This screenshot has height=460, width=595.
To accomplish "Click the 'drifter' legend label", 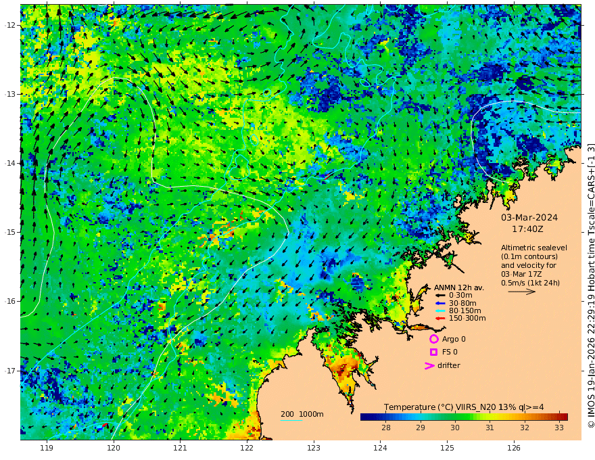I will [x=448, y=365].
